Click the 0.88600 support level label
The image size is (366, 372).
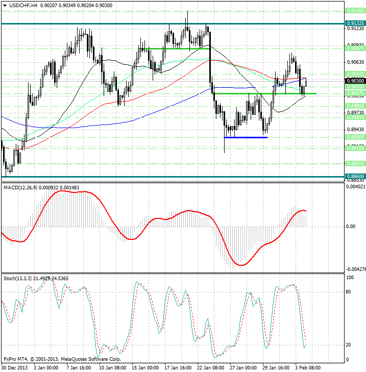coord(355,176)
